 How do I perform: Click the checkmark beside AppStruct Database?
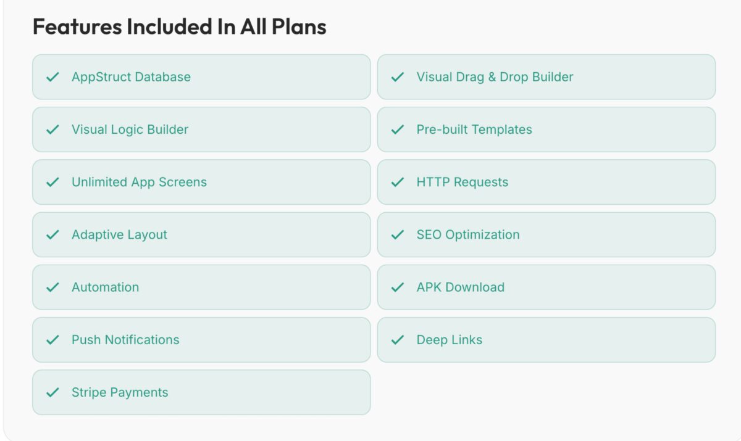53,77
